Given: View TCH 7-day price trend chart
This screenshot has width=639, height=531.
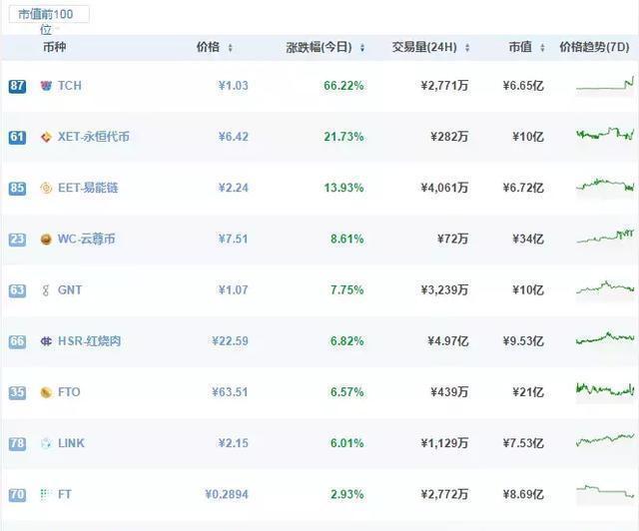Looking at the screenshot, I should tap(605, 85).
